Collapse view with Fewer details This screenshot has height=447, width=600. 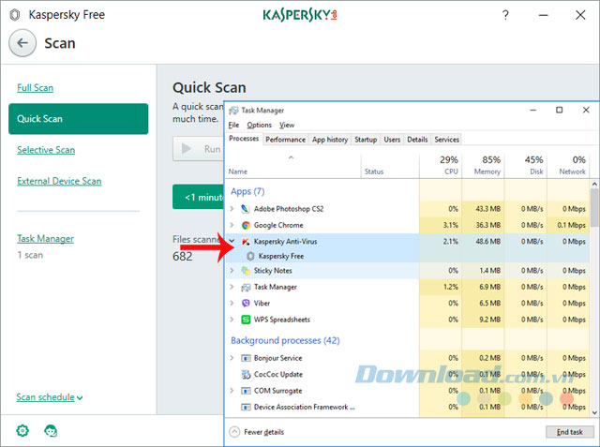point(256,432)
